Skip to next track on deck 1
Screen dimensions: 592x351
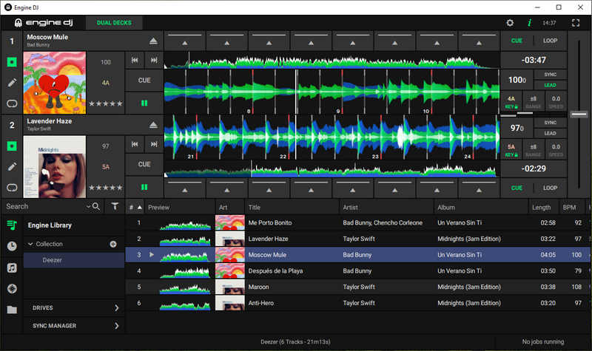coord(154,61)
